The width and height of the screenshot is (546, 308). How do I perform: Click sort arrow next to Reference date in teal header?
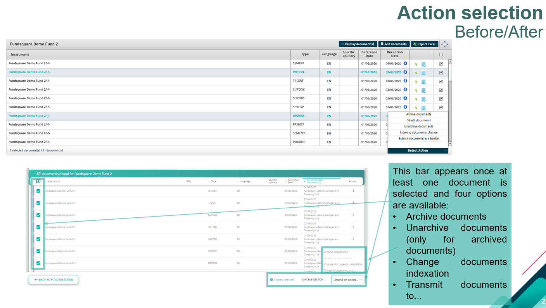coord(285,181)
